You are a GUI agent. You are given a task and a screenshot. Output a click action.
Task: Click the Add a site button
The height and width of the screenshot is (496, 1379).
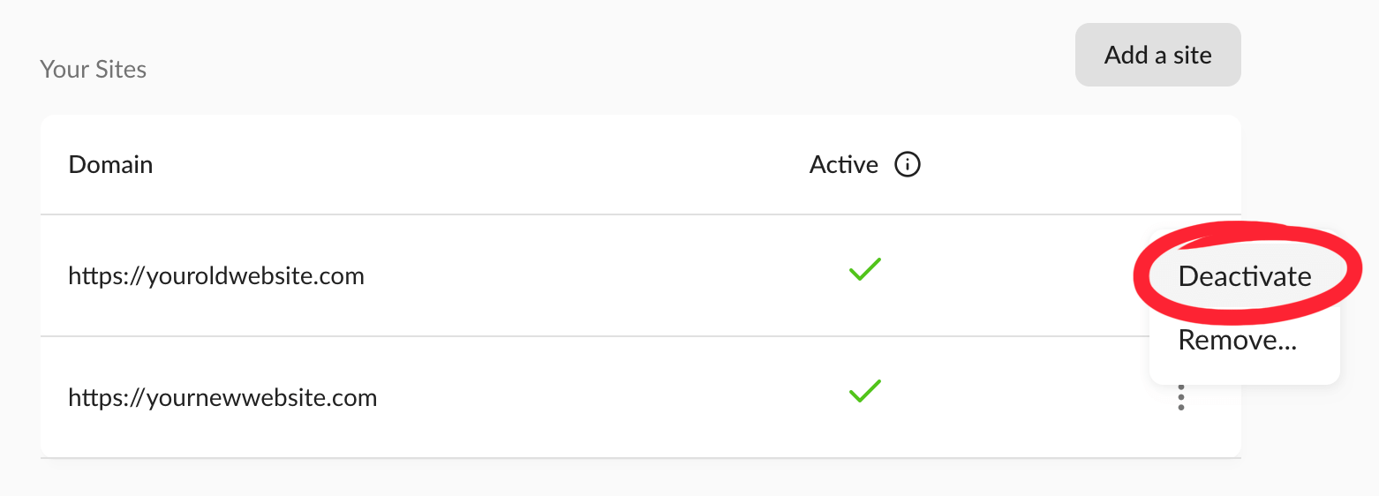coord(1158,55)
